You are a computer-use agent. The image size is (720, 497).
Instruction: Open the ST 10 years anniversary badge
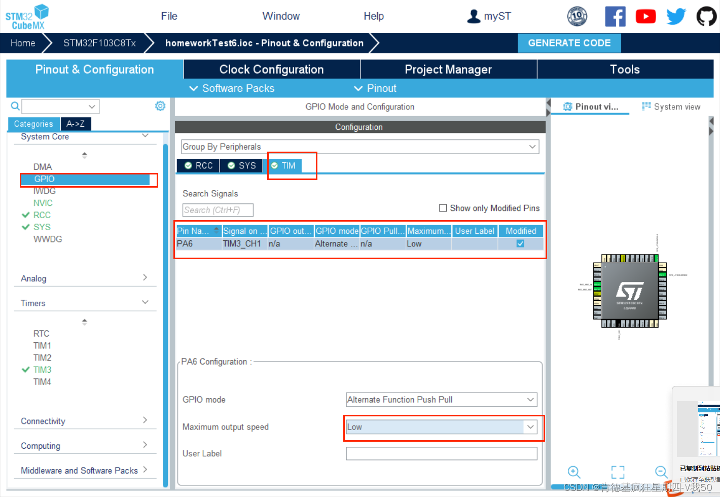577,16
